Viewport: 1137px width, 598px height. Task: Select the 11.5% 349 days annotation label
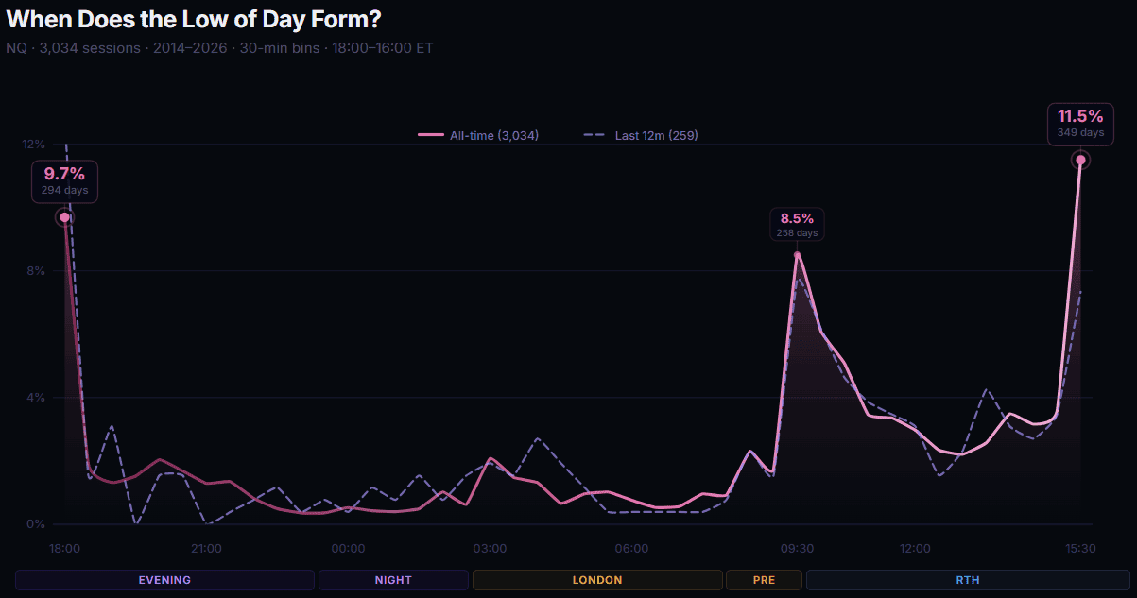[1080, 124]
